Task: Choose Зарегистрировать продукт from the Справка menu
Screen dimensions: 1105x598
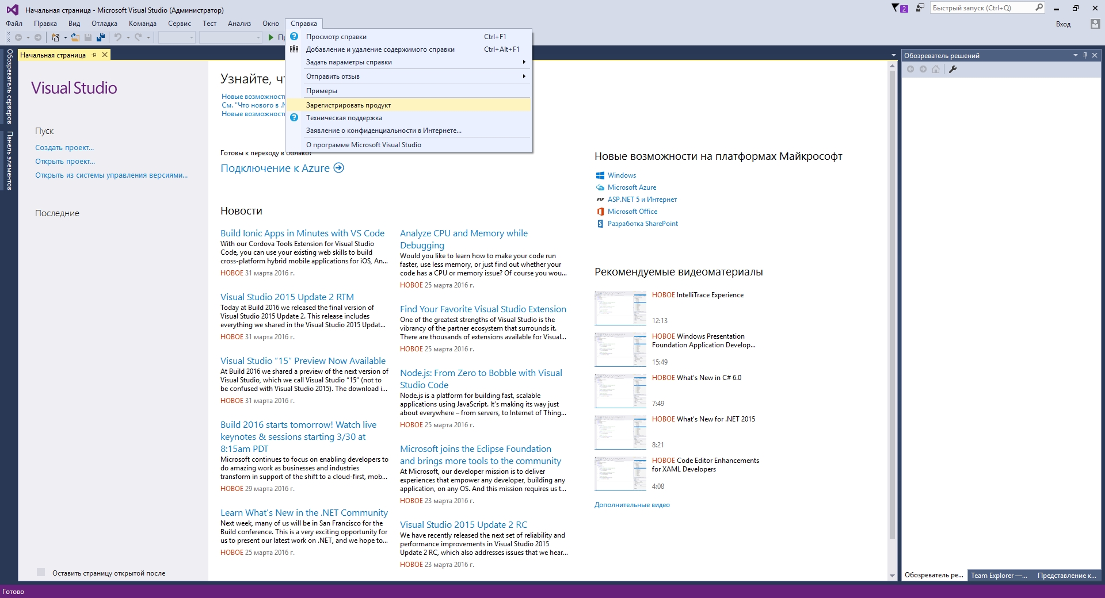Action: pos(409,105)
